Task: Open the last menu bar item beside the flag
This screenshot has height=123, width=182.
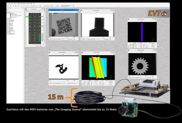Action: point(33,4)
